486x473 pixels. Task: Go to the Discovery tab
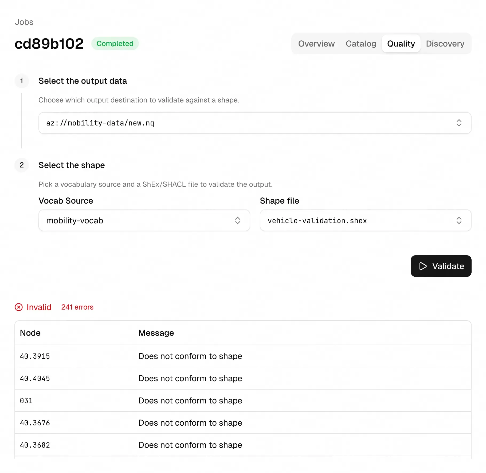(x=445, y=44)
